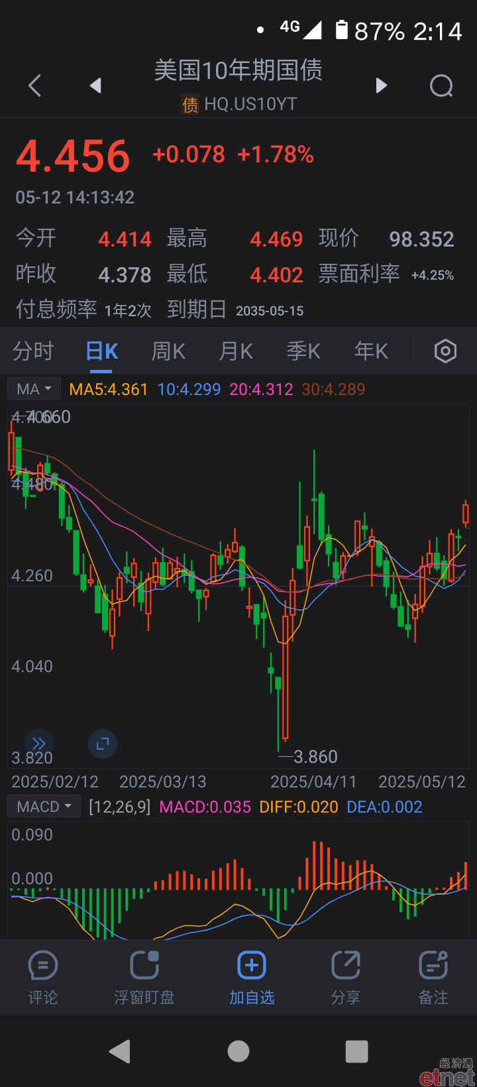Tap the +1.78% change percentage
Screen dimensions: 477x1087
click(x=276, y=154)
